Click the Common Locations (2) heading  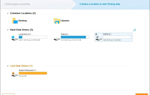coord(23,13)
